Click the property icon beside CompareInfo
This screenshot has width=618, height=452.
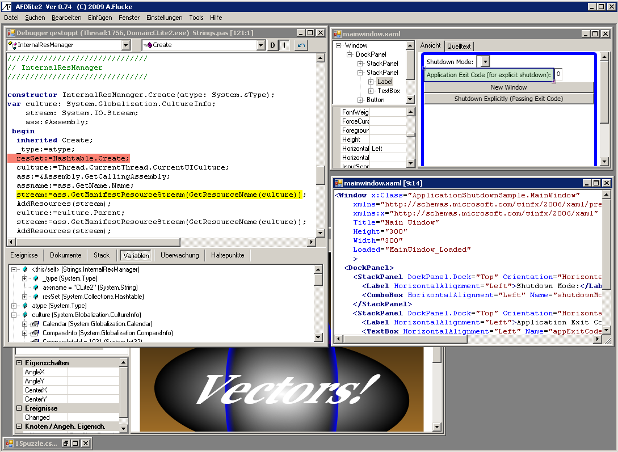coord(35,333)
